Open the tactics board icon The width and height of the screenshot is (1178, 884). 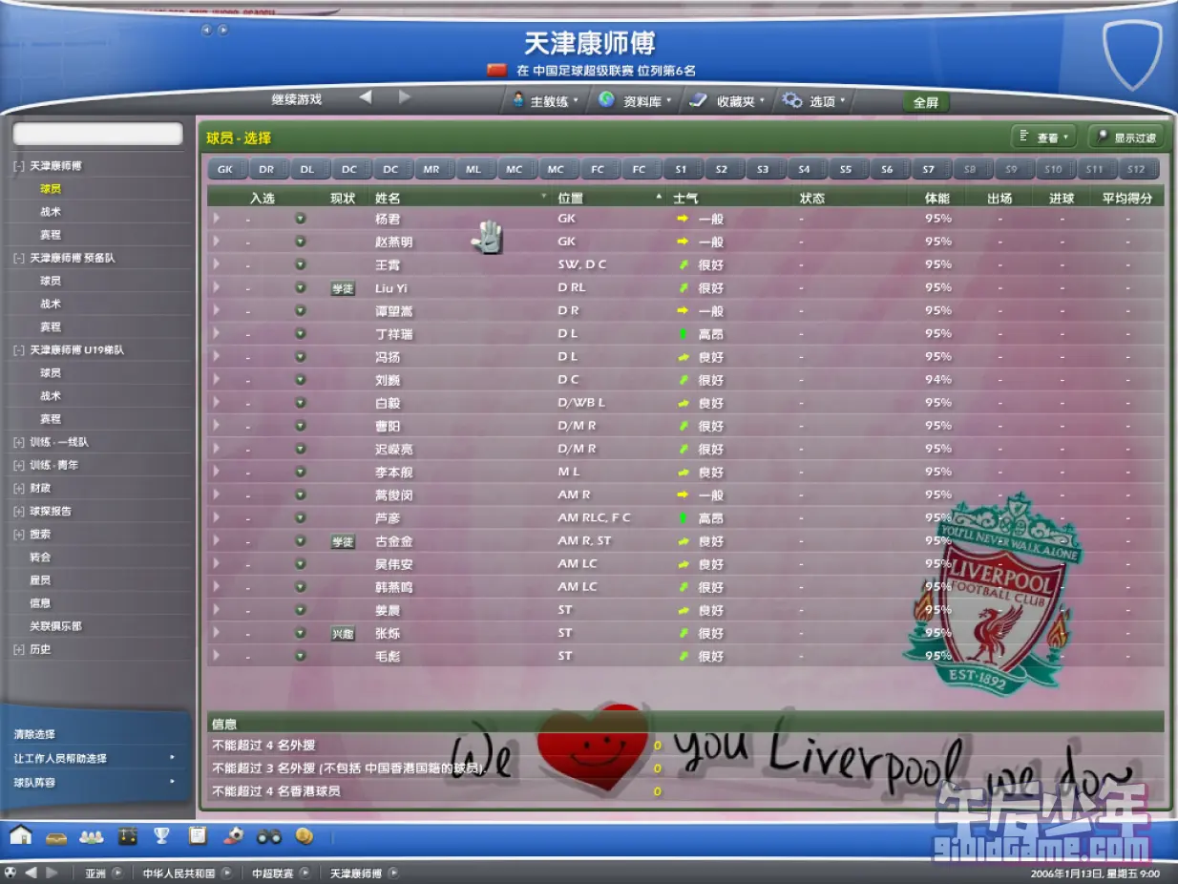(128, 836)
